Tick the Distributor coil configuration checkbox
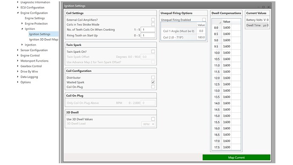This screenshot has width=293, height=165. point(153,77)
